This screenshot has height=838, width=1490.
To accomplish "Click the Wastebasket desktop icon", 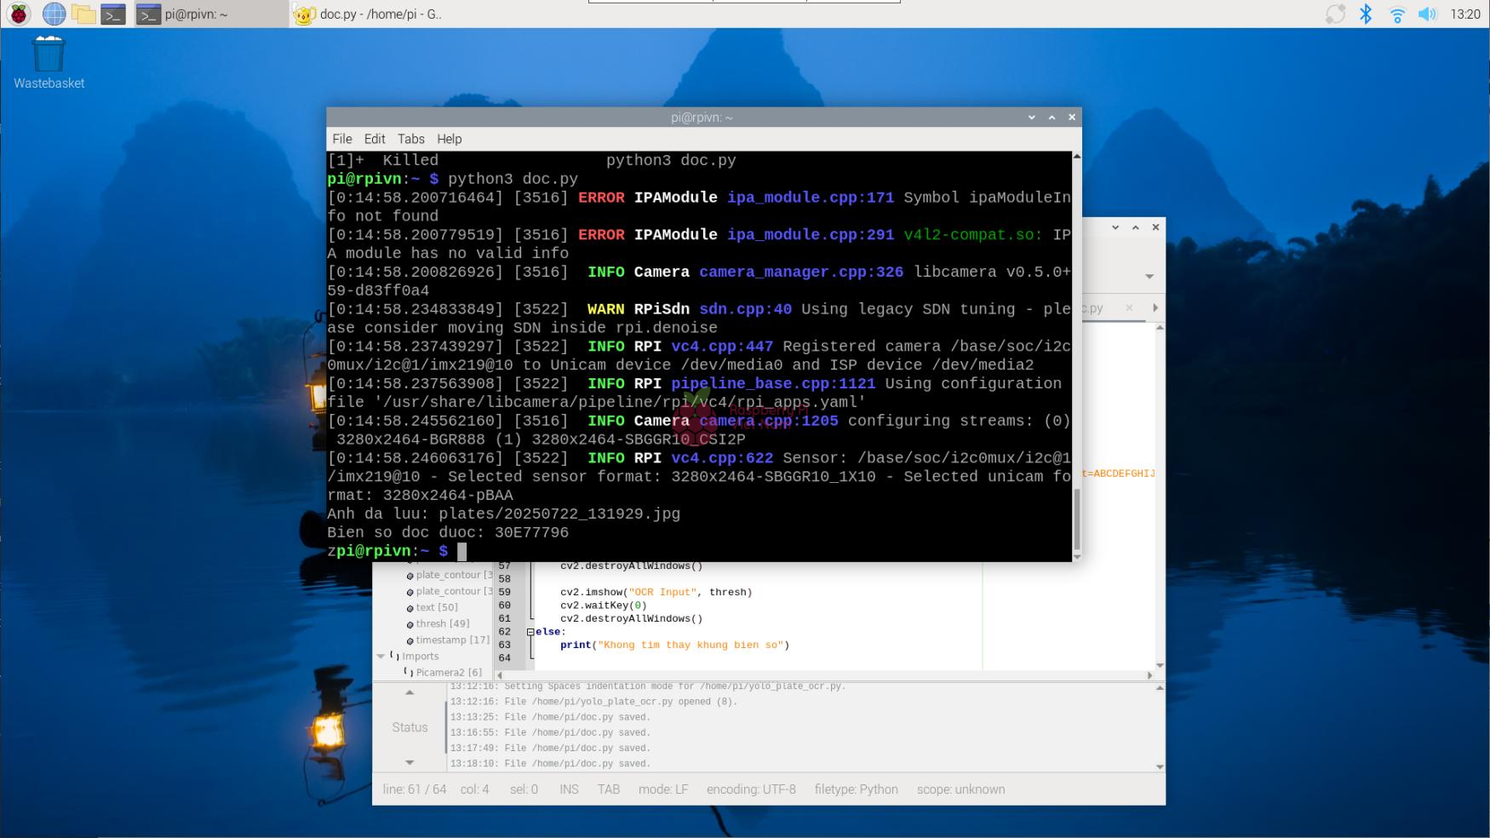I will [49, 61].
